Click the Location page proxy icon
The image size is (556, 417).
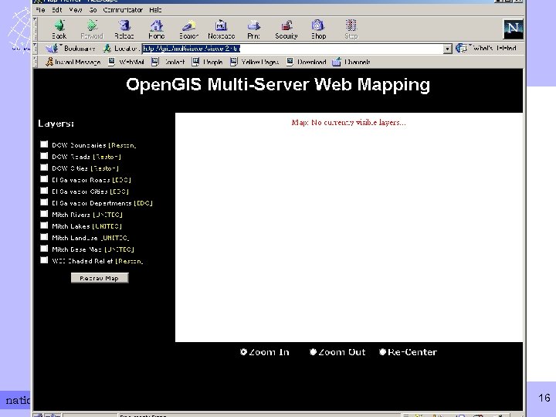(107, 48)
